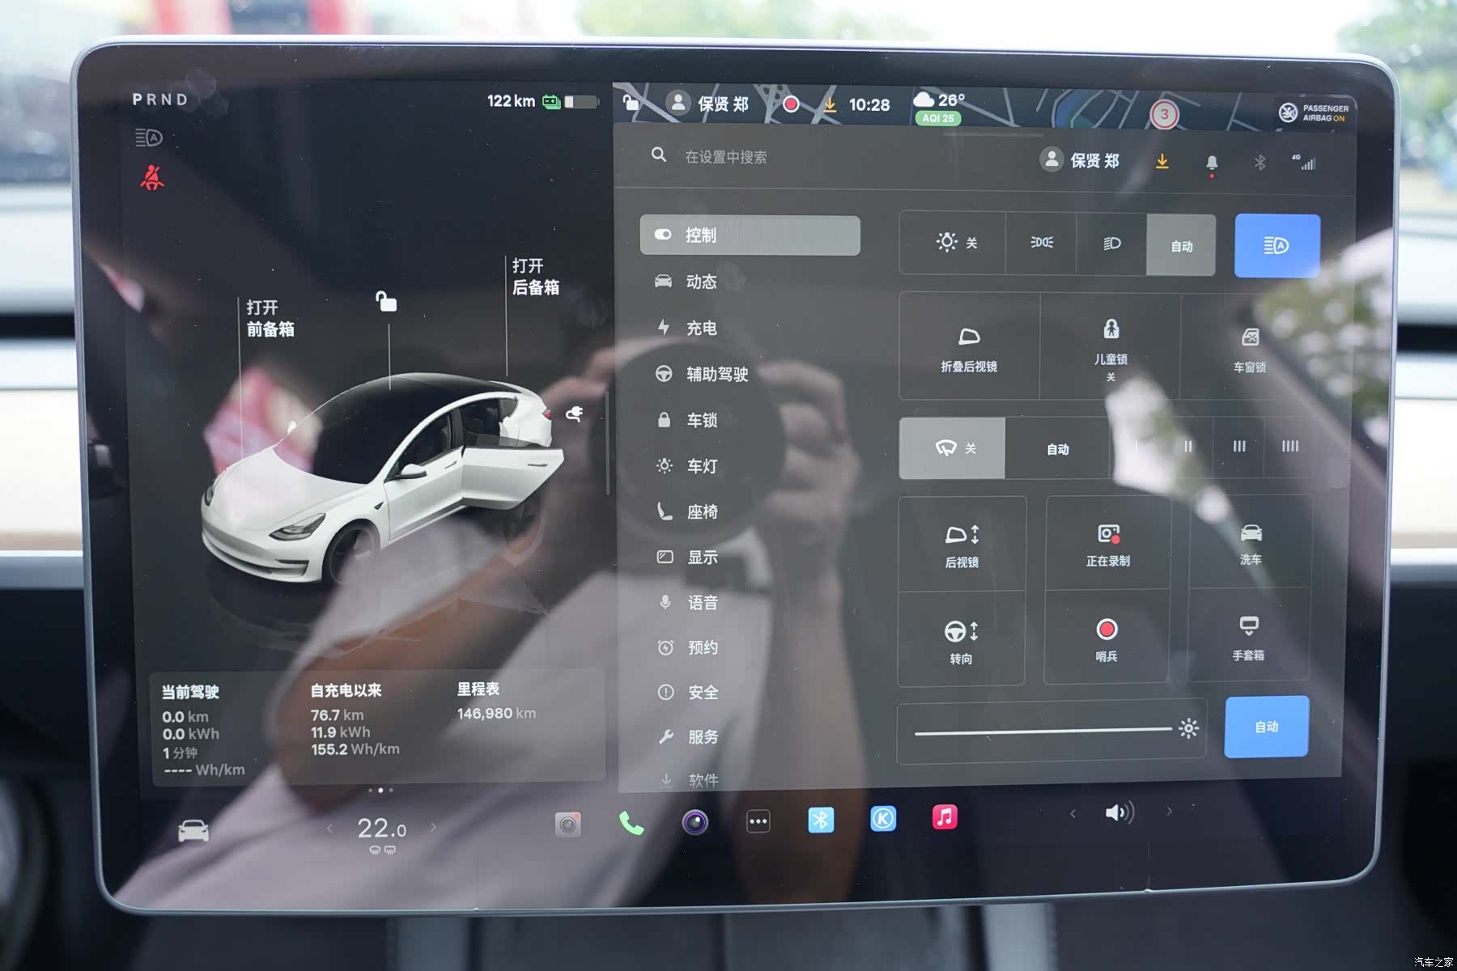Toggle the 车窗锁 window lock

(1250, 348)
